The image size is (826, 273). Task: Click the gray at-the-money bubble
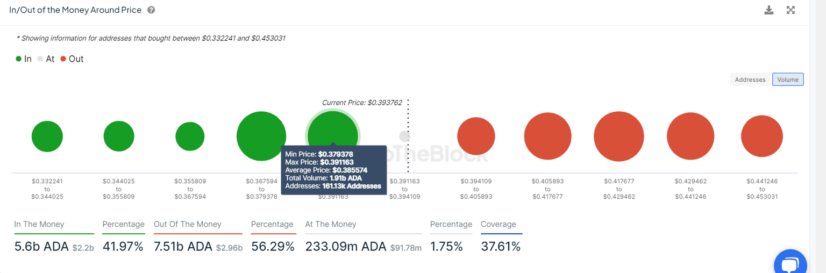(x=404, y=136)
